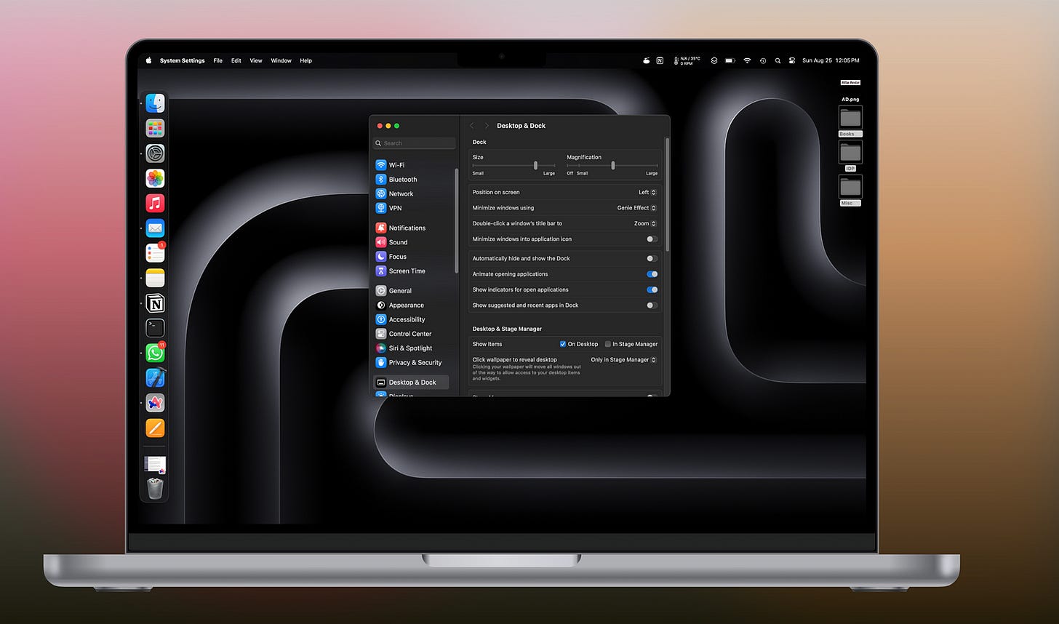This screenshot has height=624, width=1059.
Task: Open Notes app in the Dock
Action: point(155,278)
